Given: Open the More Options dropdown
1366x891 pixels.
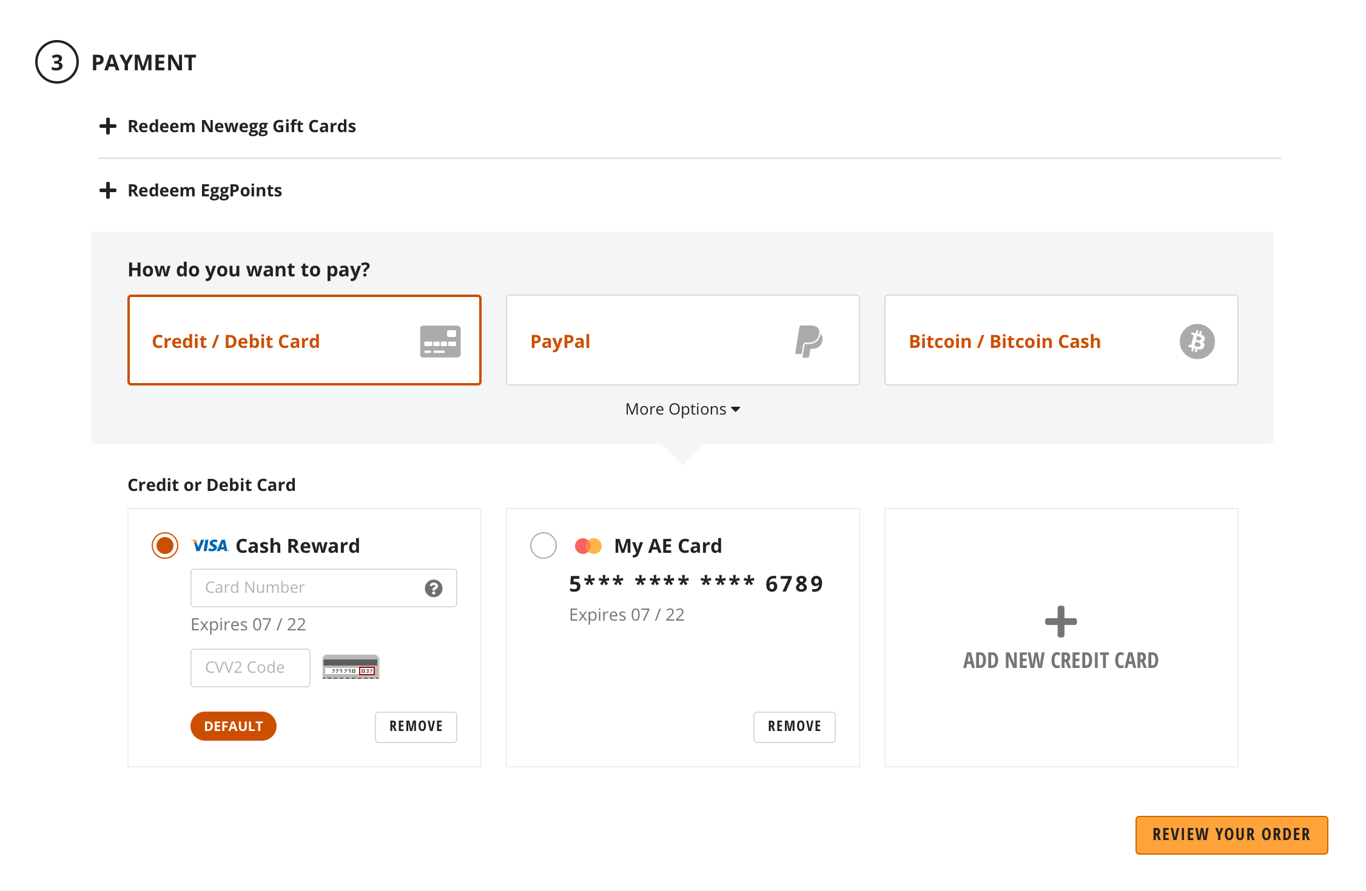Looking at the screenshot, I should (682, 409).
